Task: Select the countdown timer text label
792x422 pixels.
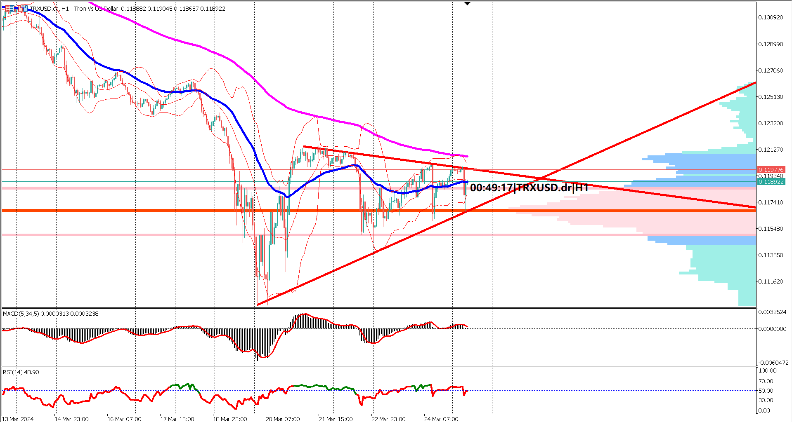Action: [529, 188]
